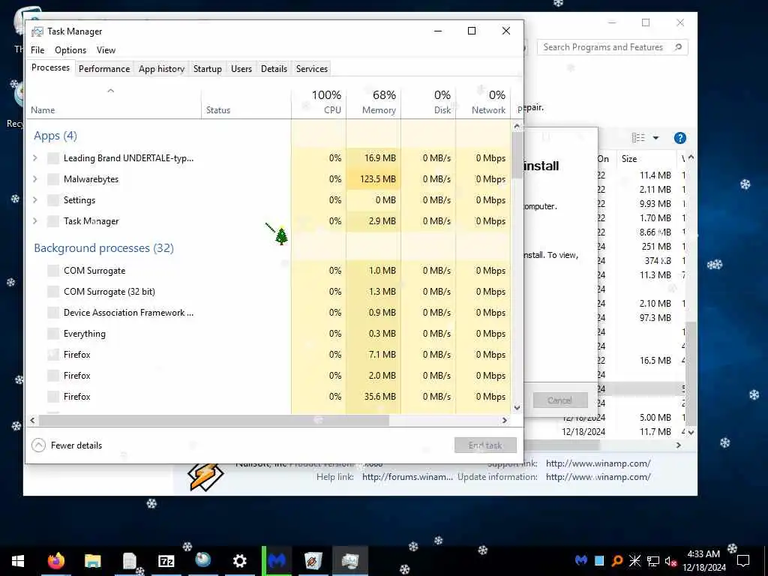This screenshot has width=768, height=576.
Task: Click the Help icon in Programs and Features
Action: pos(679,138)
